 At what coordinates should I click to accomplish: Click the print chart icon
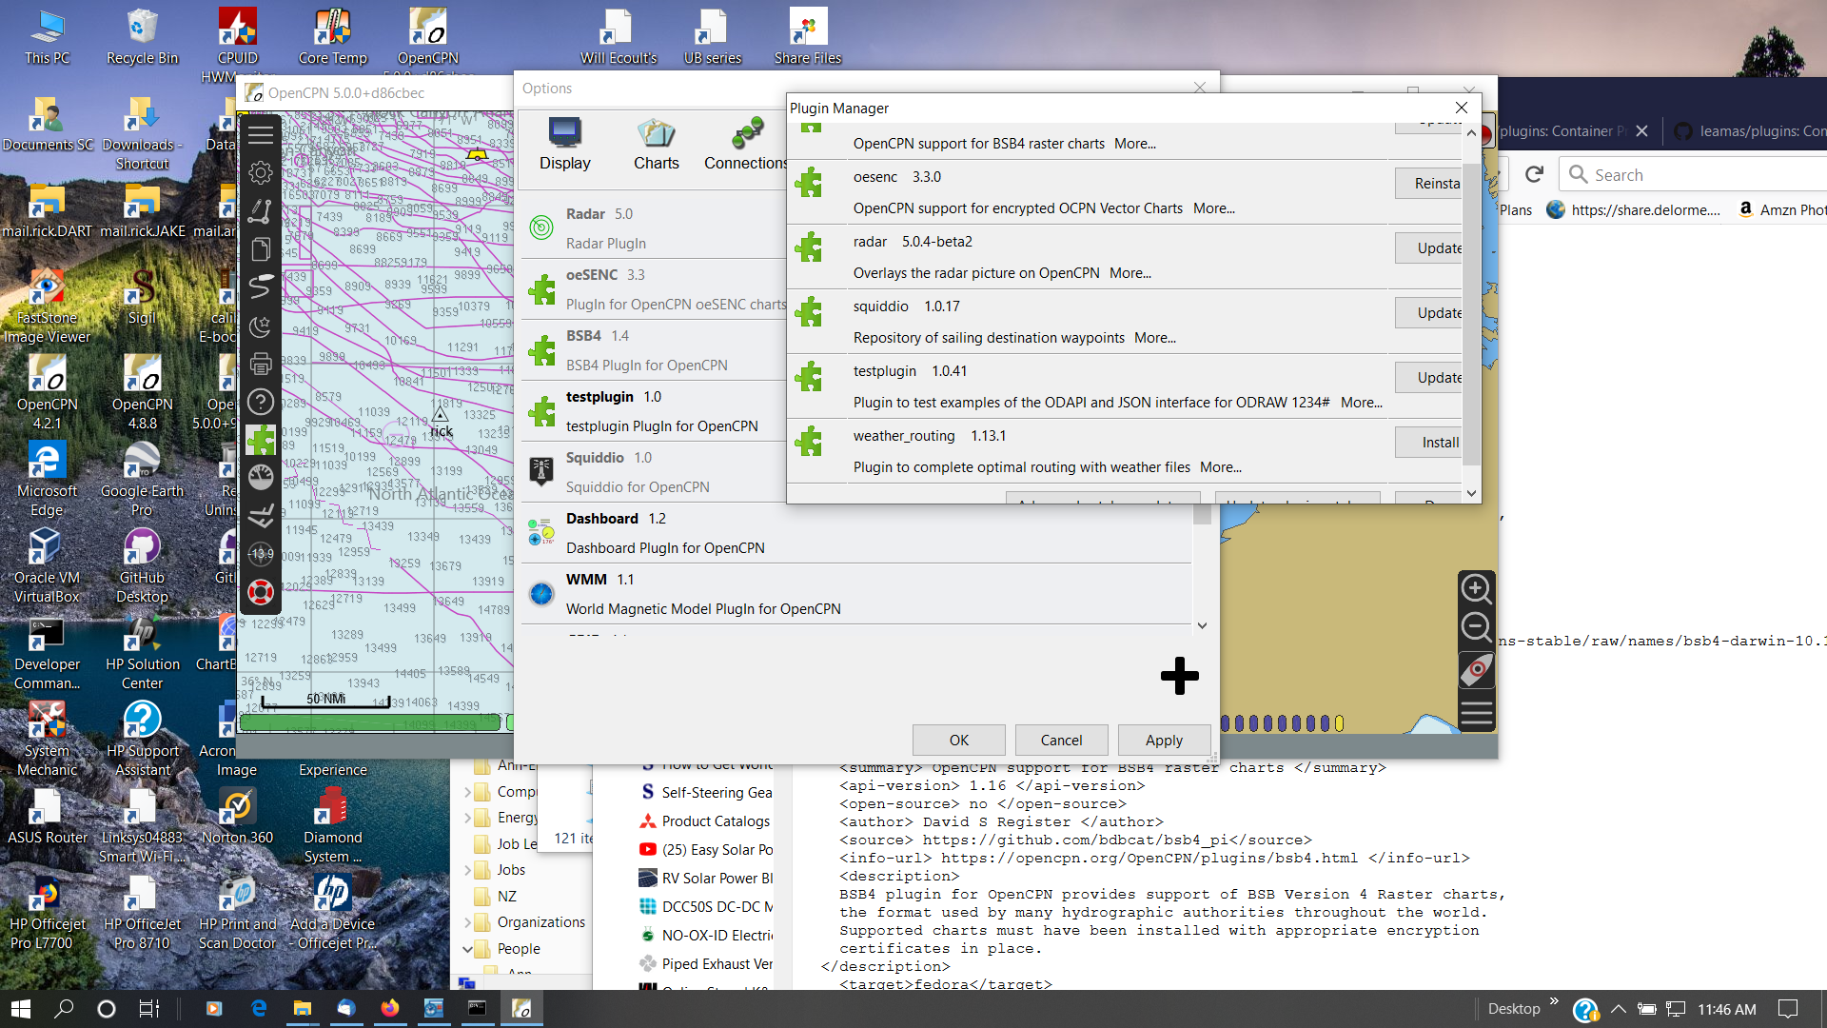tap(261, 364)
